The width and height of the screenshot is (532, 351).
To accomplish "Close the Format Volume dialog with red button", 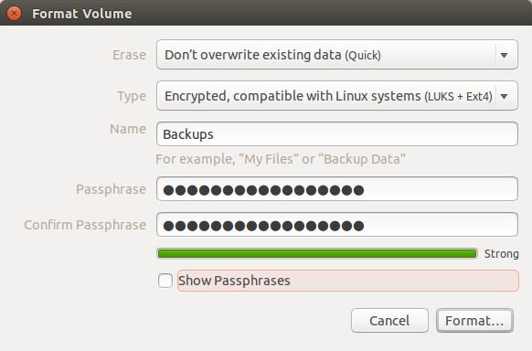I will pyautogui.click(x=14, y=14).
